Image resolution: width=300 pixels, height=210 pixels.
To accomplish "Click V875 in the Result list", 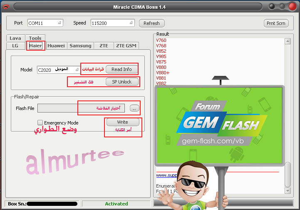I will (x=161, y=62).
